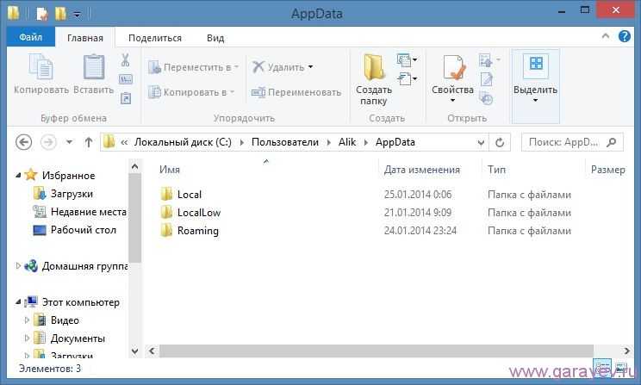
Task: Switch to the Вид tab
Action: coord(215,38)
